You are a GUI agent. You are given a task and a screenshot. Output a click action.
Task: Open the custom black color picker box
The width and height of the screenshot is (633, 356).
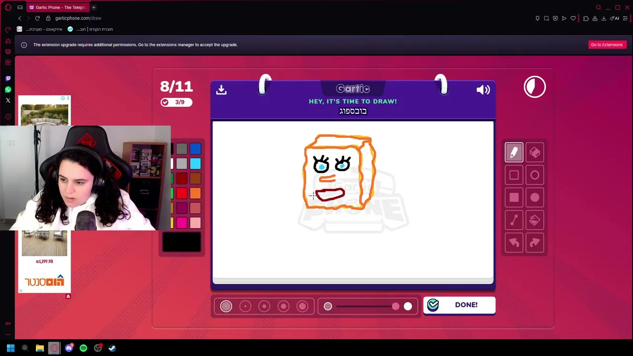click(181, 242)
